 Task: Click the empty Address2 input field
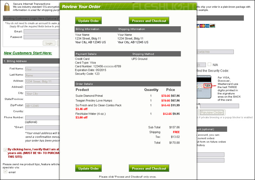(42, 87)
